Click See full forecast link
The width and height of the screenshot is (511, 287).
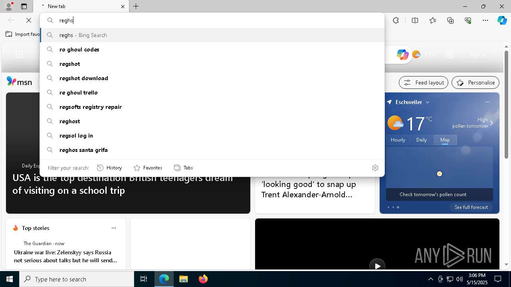471,207
